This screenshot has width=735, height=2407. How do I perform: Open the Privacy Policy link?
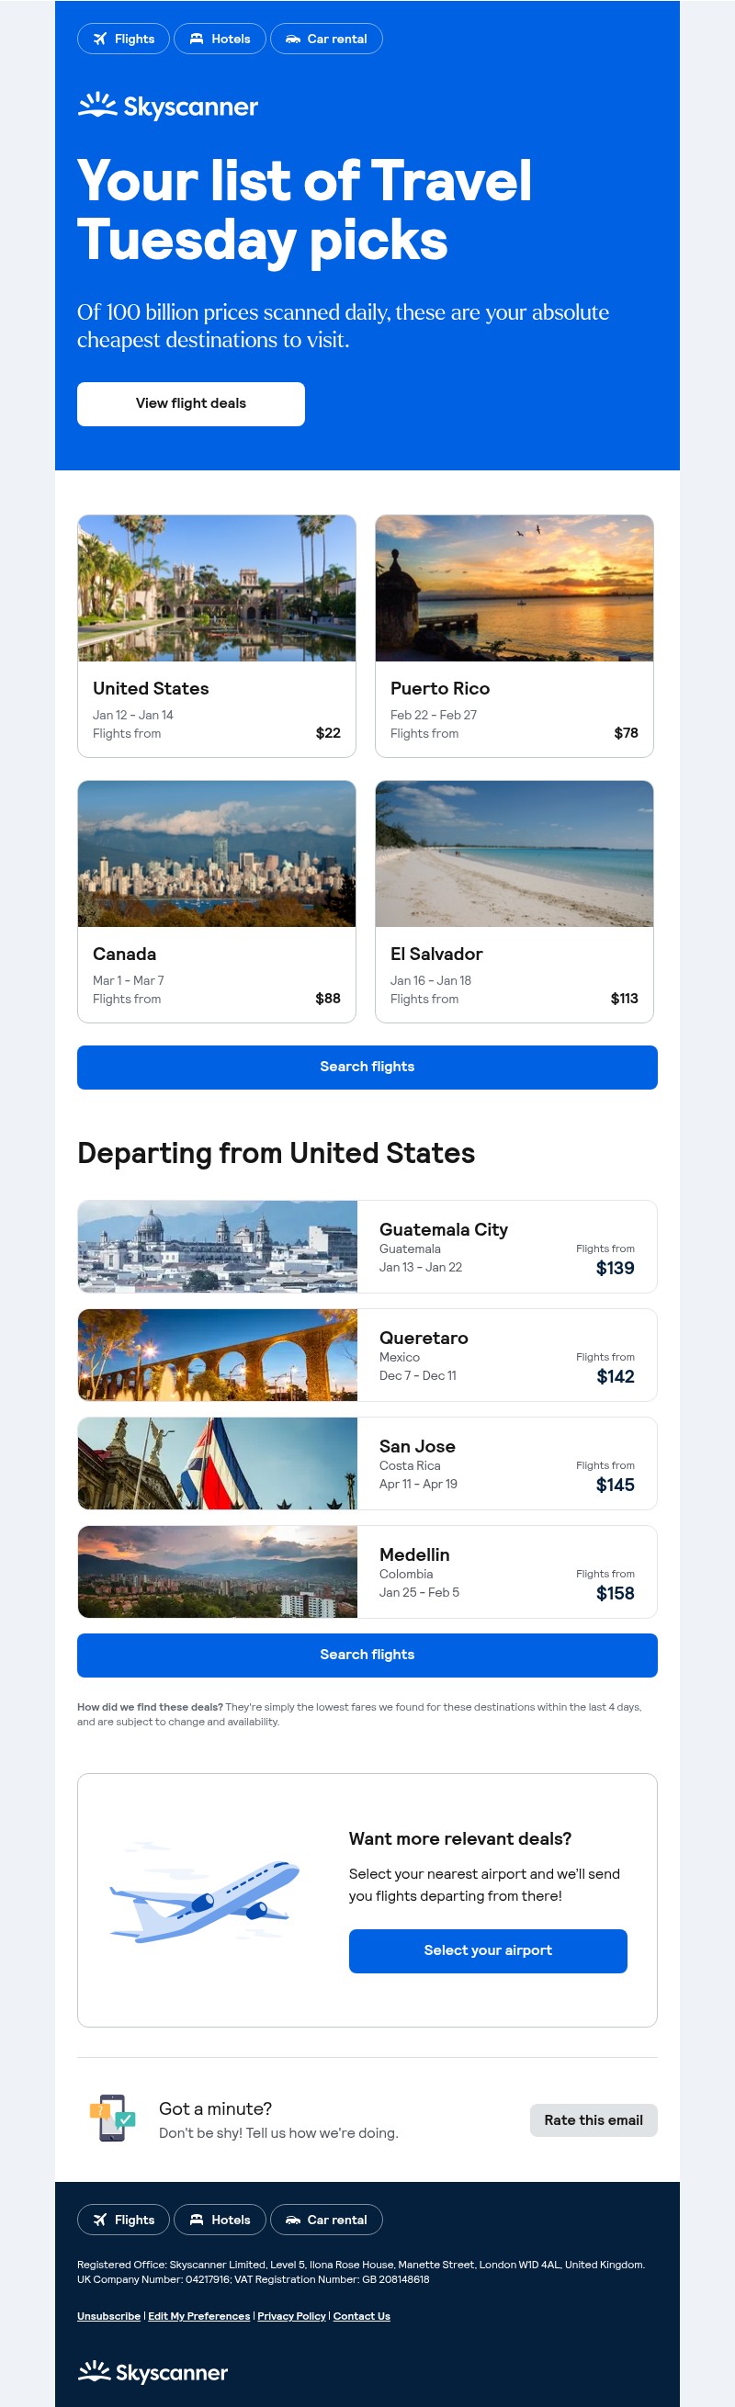[290, 2316]
